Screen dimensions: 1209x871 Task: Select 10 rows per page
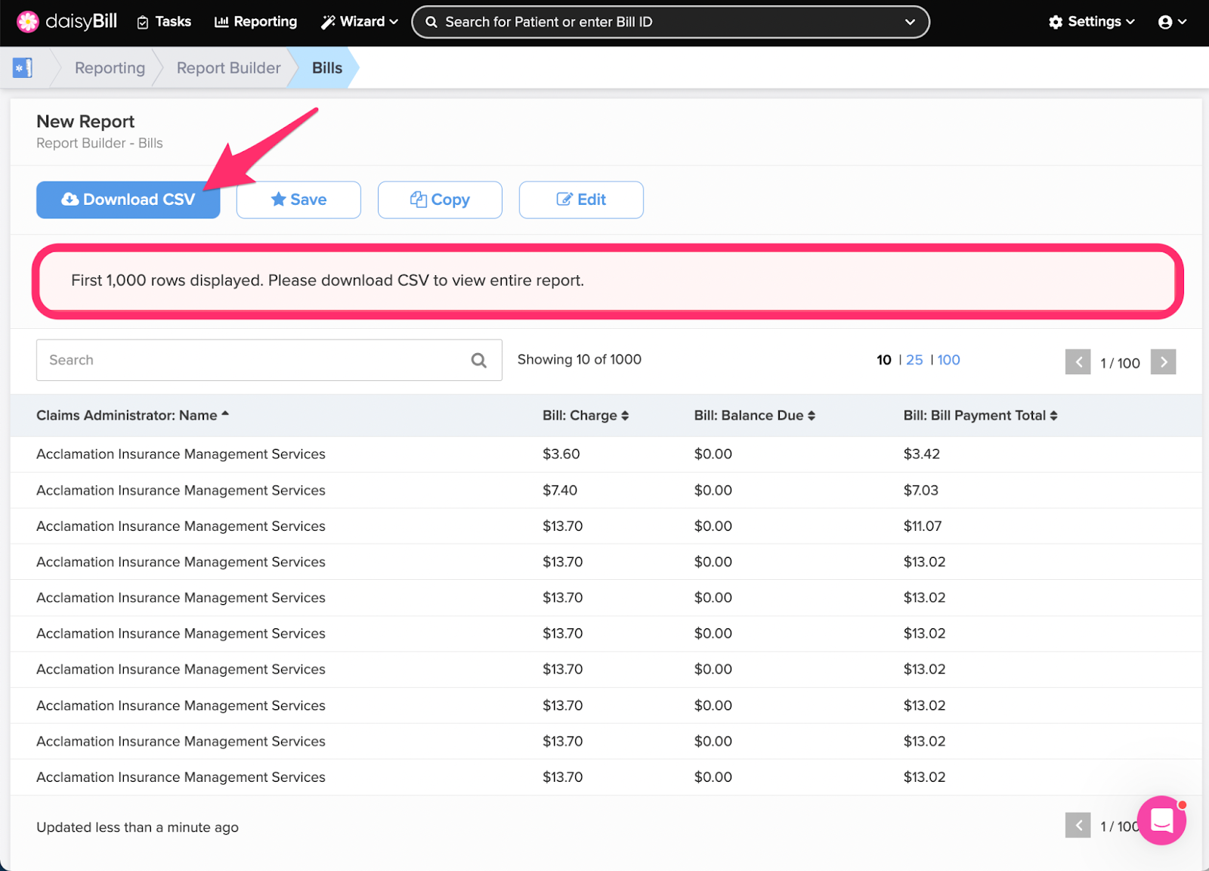tap(884, 360)
